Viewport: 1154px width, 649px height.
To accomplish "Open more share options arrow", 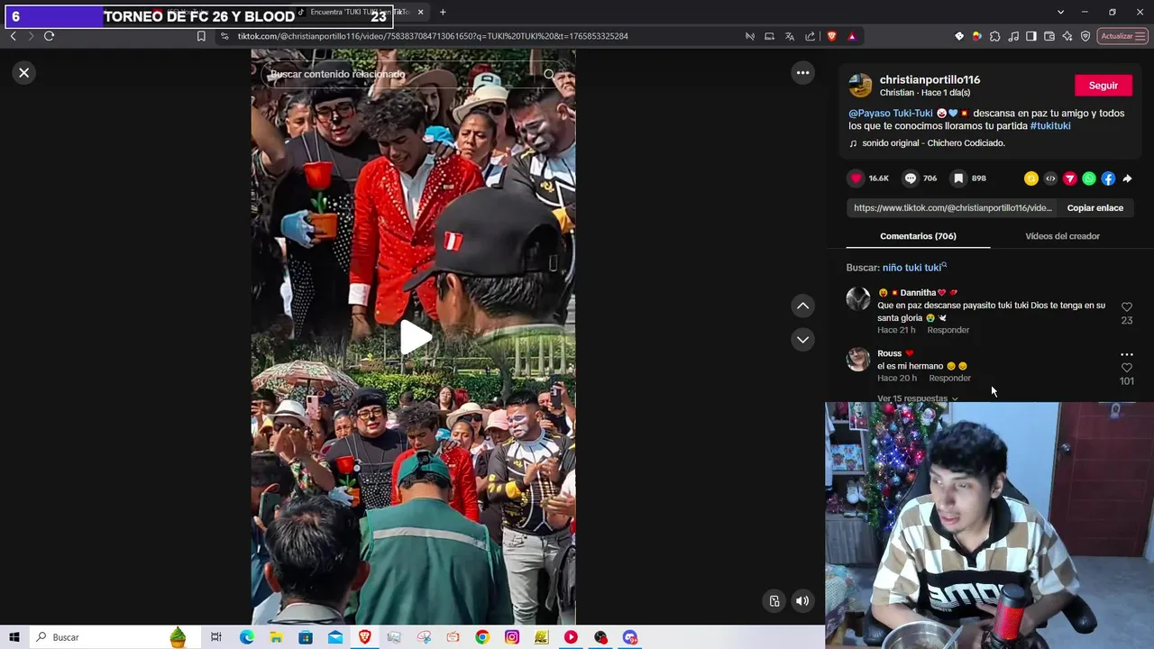I will pyautogui.click(x=1127, y=178).
